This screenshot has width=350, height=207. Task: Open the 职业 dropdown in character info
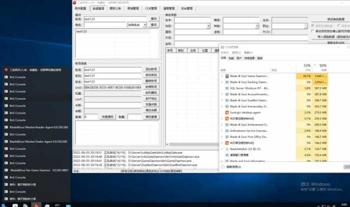click(306, 26)
